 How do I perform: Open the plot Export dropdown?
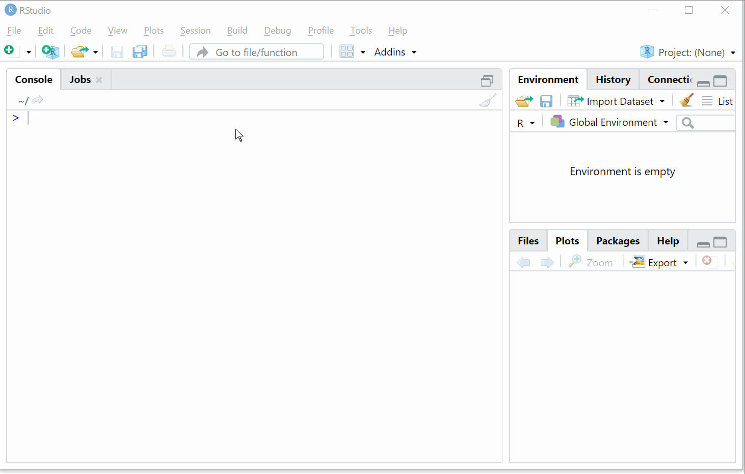(660, 262)
